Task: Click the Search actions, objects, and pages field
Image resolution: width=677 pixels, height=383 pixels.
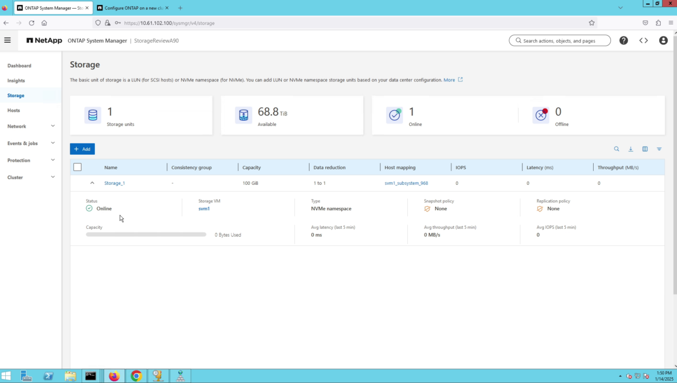Action: [560, 40]
